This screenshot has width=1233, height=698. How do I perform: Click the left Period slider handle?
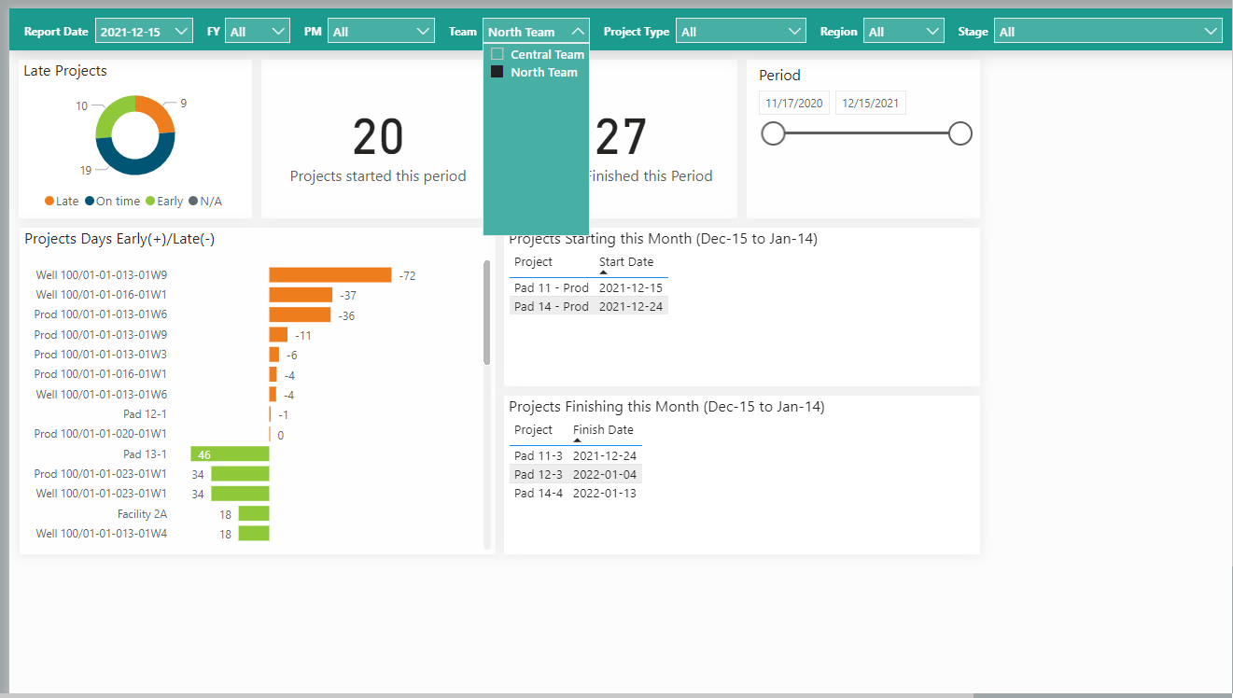pos(773,133)
